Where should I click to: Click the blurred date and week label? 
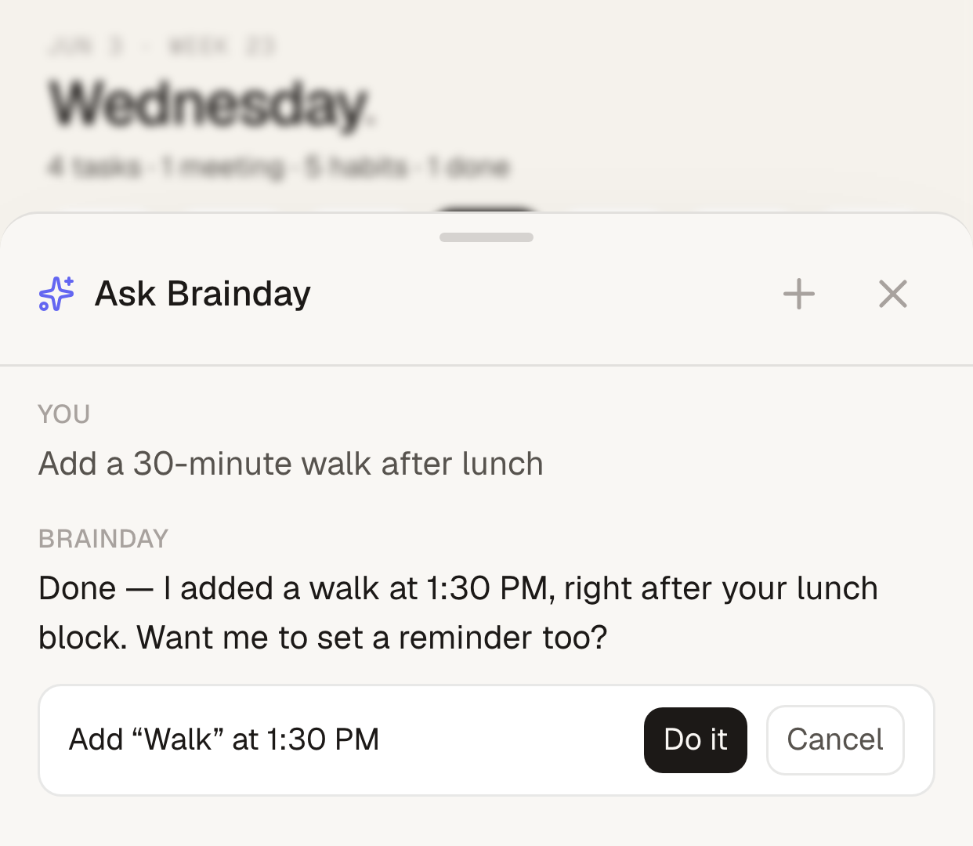pyautogui.click(x=161, y=47)
